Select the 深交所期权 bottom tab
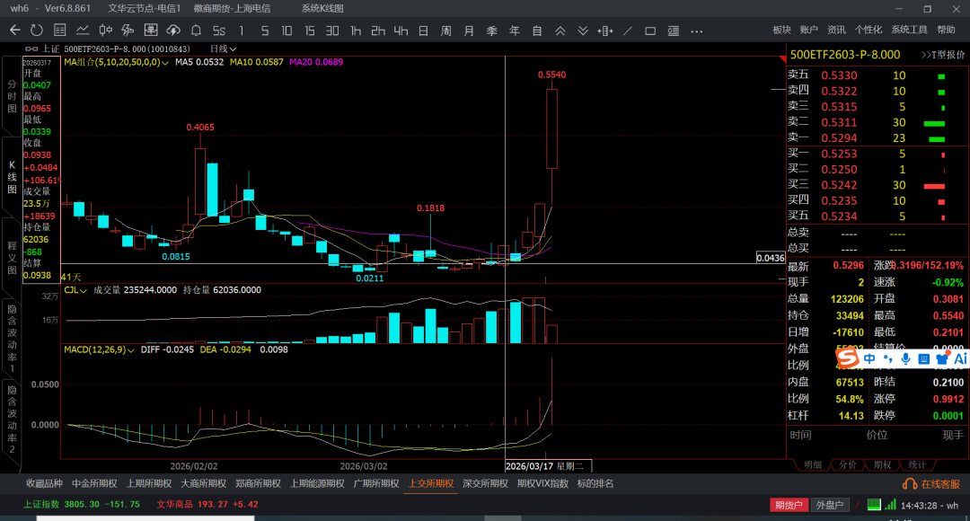The width and height of the screenshot is (970, 521). [485, 483]
